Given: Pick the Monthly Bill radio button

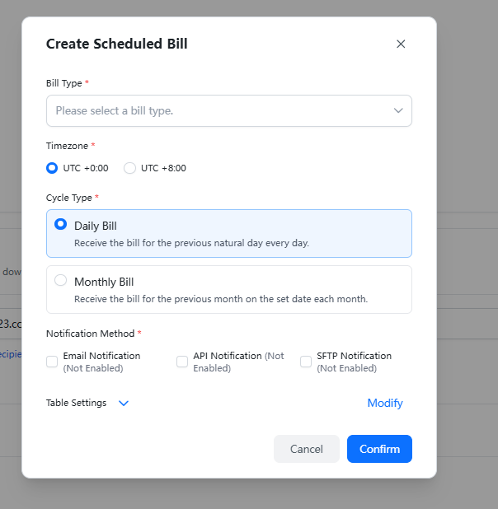Looking at the screenshot, I should pyautogui.click(x=60, y=280).
